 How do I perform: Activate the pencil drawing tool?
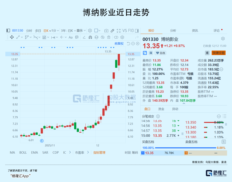(x=112, y=31)
